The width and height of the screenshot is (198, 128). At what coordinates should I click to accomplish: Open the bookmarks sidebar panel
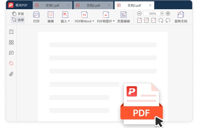coord(11,32)
